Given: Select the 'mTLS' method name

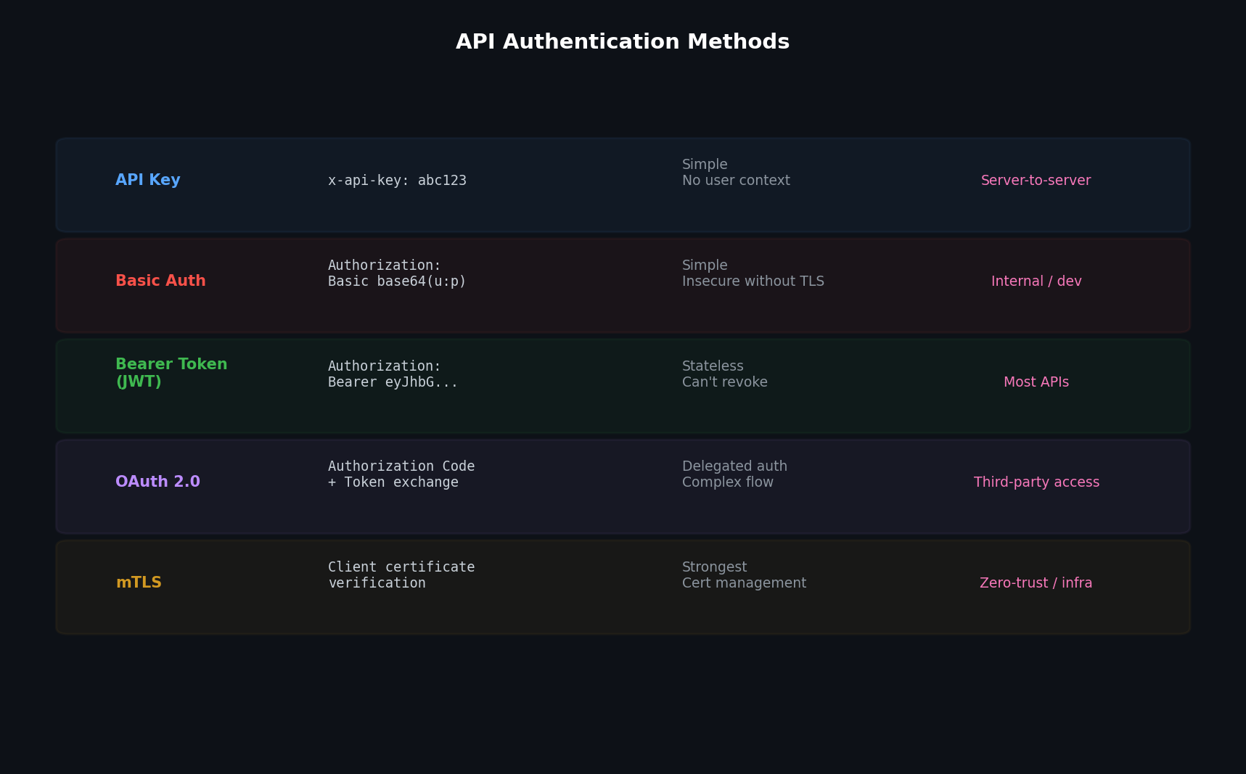Looking at the screenshot, I should (139, 582).
